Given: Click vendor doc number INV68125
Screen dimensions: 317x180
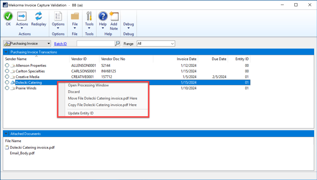Looking at the screenshot, I should 108,71.
